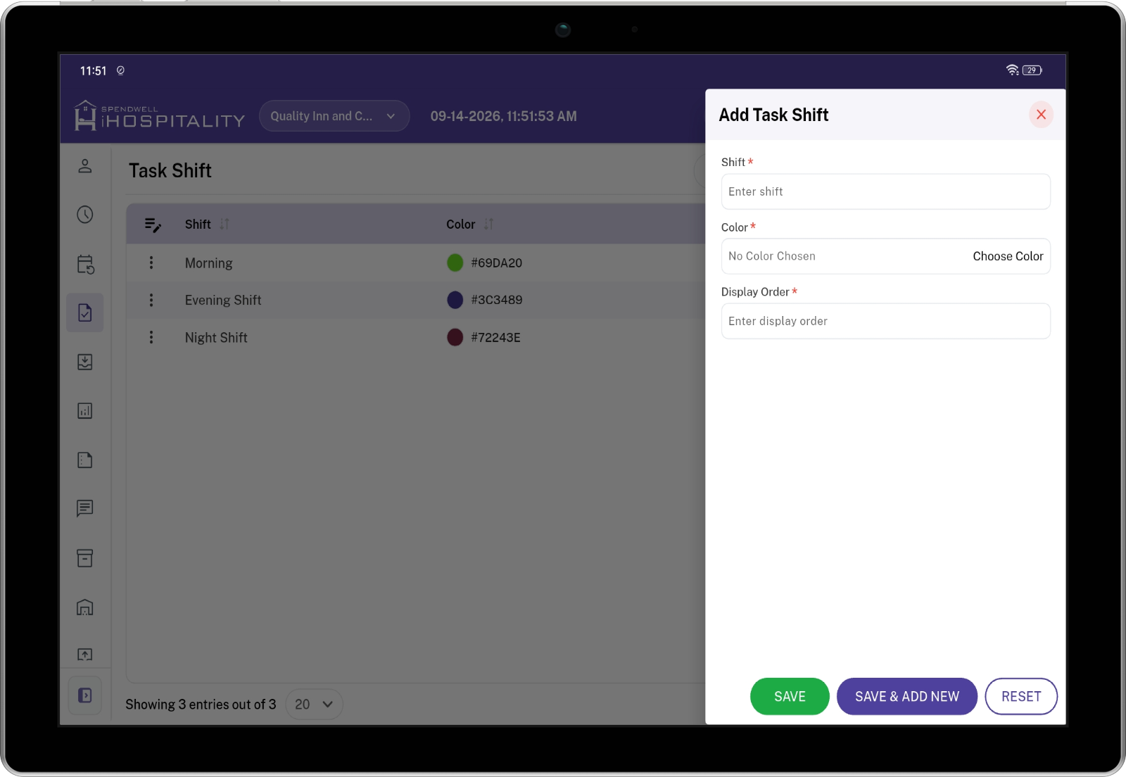The width and height of the screenshot is (1126, 777).
Task: Toggle the sidebar expand panel icon
Action: pos(85,695)
